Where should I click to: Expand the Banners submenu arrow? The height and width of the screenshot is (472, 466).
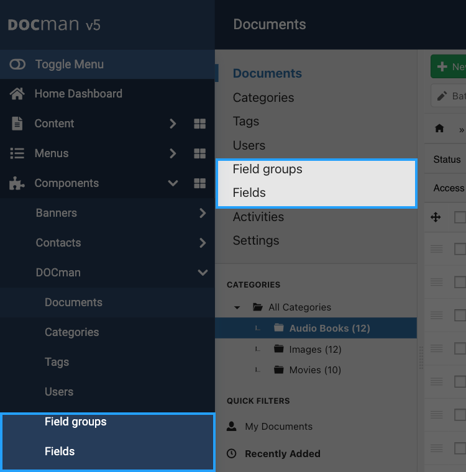pyautogui.click(x=203, y=213)
